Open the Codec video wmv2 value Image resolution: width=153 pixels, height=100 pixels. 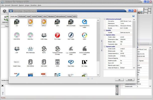click(126, 37)
